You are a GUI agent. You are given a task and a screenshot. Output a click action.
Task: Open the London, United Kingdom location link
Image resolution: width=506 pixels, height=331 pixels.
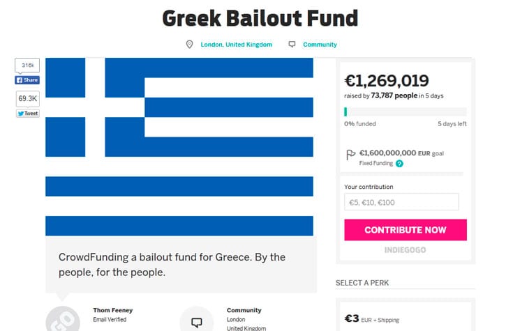[x=236, y=45]
